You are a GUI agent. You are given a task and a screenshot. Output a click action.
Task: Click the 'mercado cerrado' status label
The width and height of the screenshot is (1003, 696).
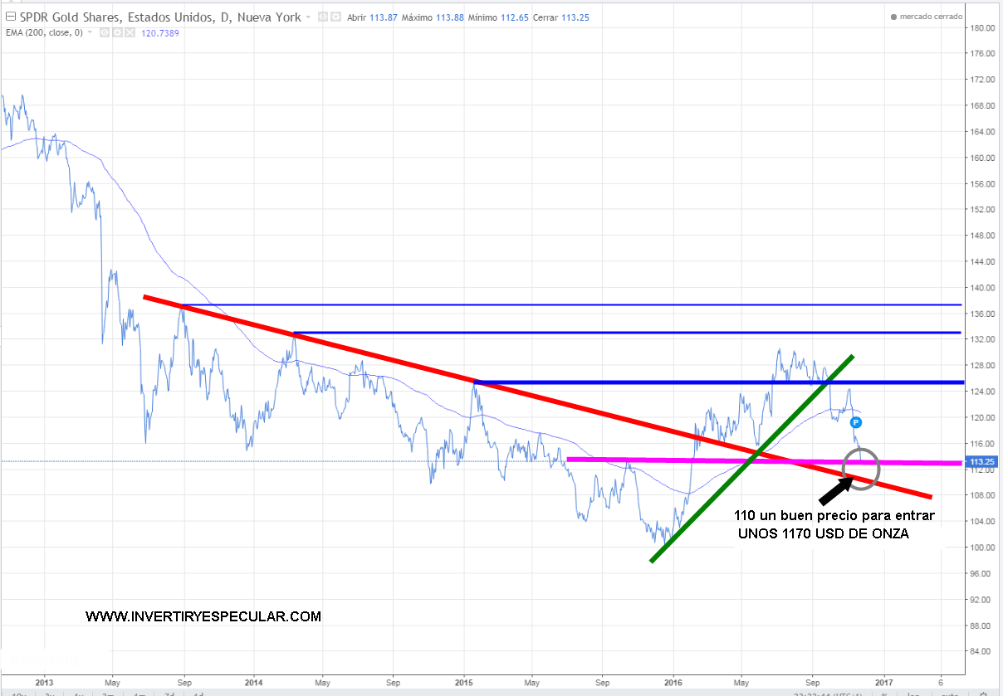[x=932, y=17]
